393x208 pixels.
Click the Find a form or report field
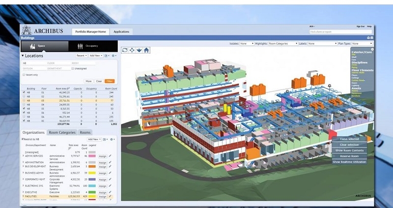coord(340,32)
